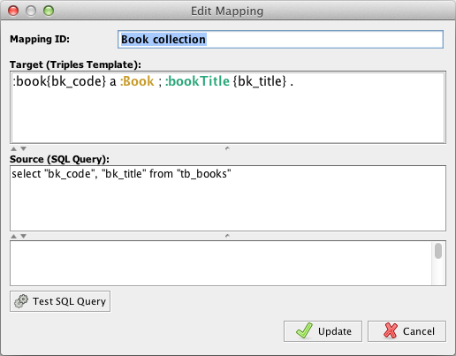Click the gear icon for Test SQL Query
Viewport: 456px width, 356px height.
pyautogui.click(x=21, y=301)
